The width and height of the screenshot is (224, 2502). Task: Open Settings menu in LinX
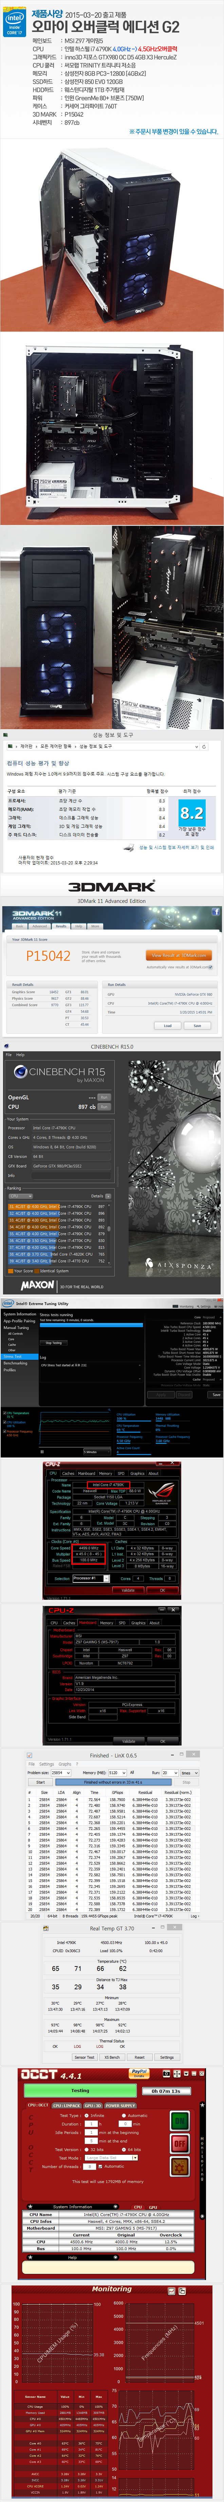tap(46, 1764)
